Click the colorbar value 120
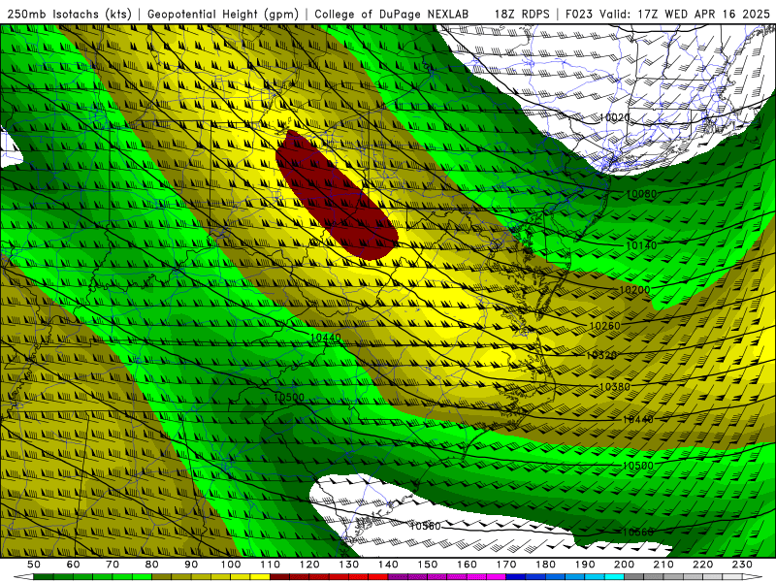 pos(309,565)
